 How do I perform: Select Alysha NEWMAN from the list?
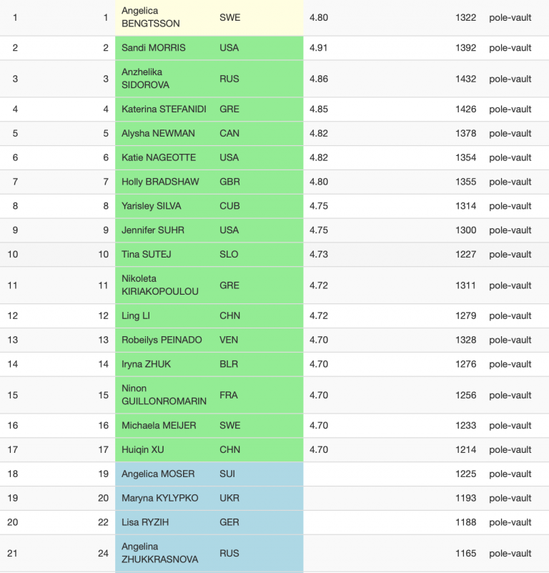click(158, 133)
